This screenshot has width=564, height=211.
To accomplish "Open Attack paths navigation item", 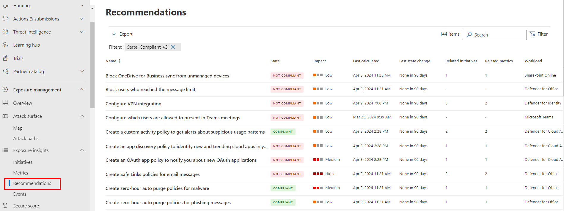I will coord(26,138).
